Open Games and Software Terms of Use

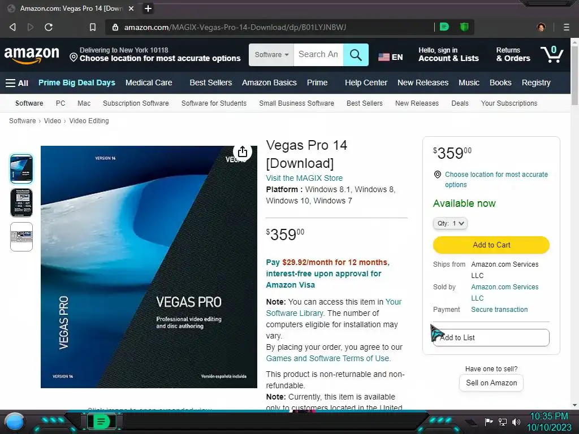point(329,358)
